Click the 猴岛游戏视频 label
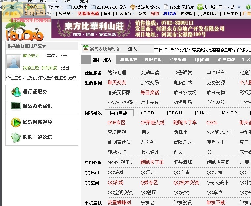 [37, 122]
